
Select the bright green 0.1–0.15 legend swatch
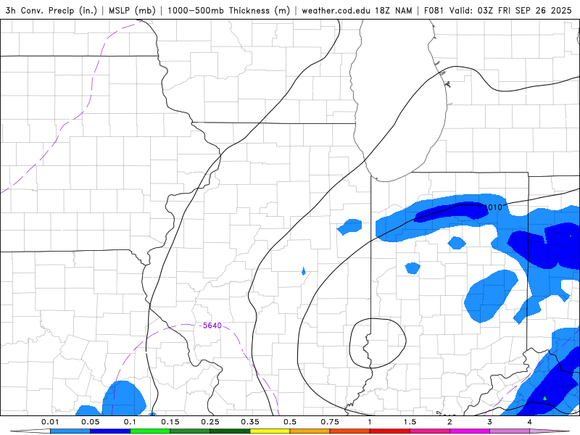tap(150, 431)
